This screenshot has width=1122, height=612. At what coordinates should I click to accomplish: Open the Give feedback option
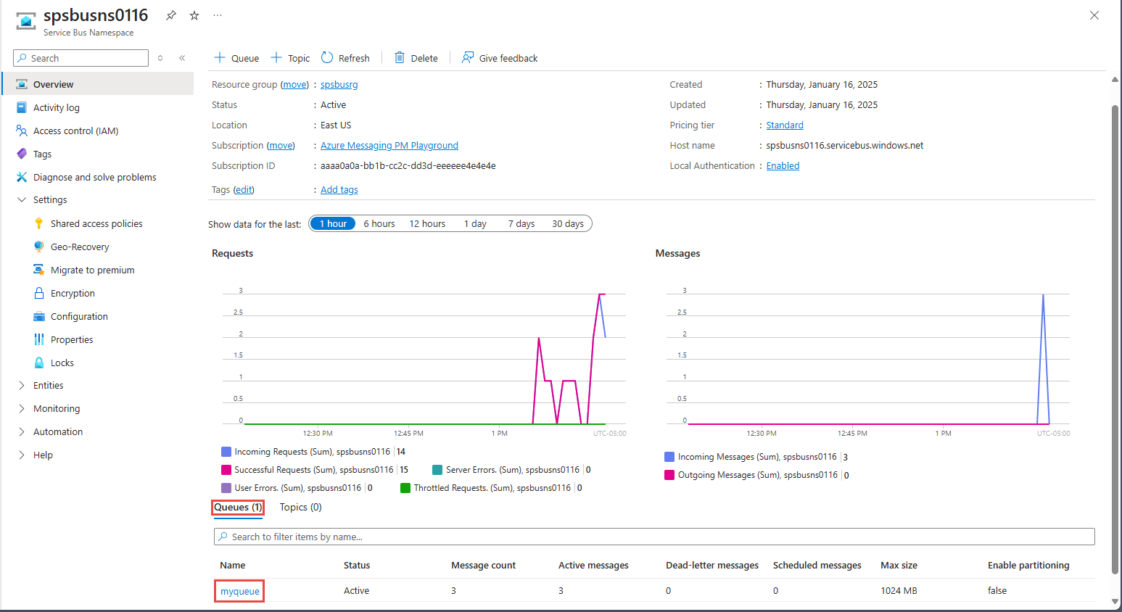[x=499, y=57]
